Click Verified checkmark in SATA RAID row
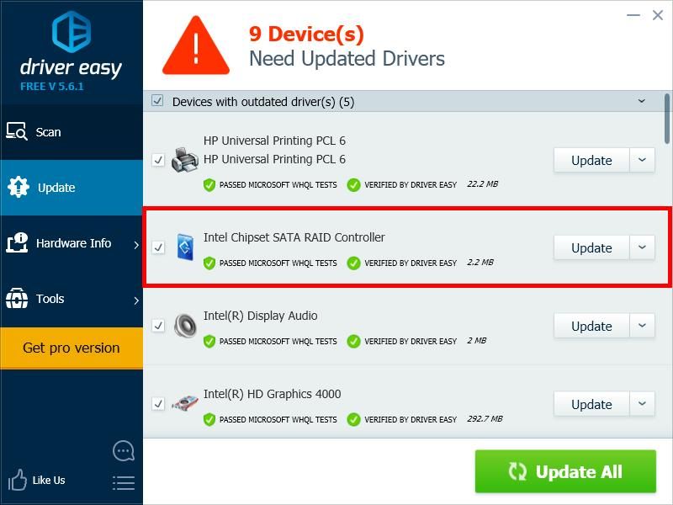Viewport: 673px width, 505px height. pyautogui.click(x=353, y=263)
